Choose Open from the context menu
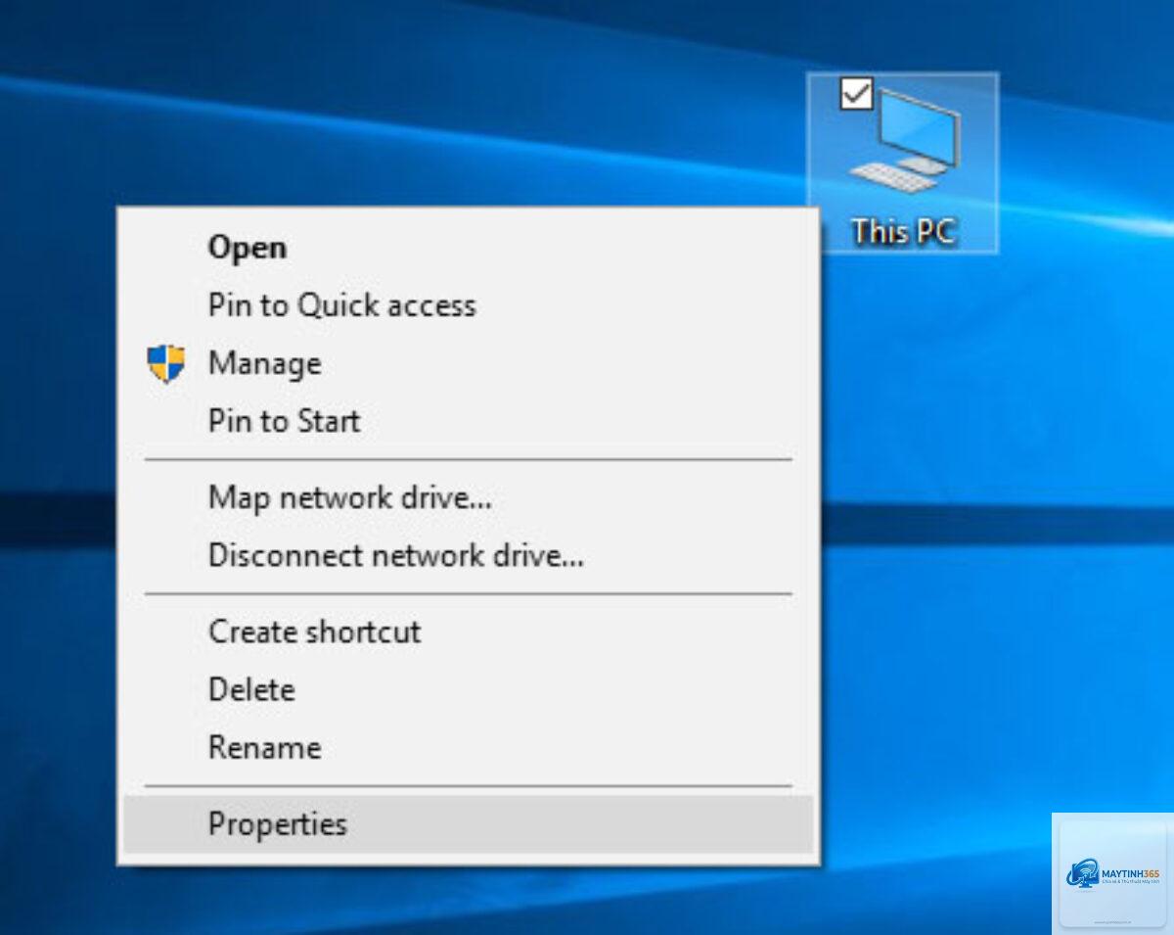This screenshot has height=935, width=1174. 469,248
